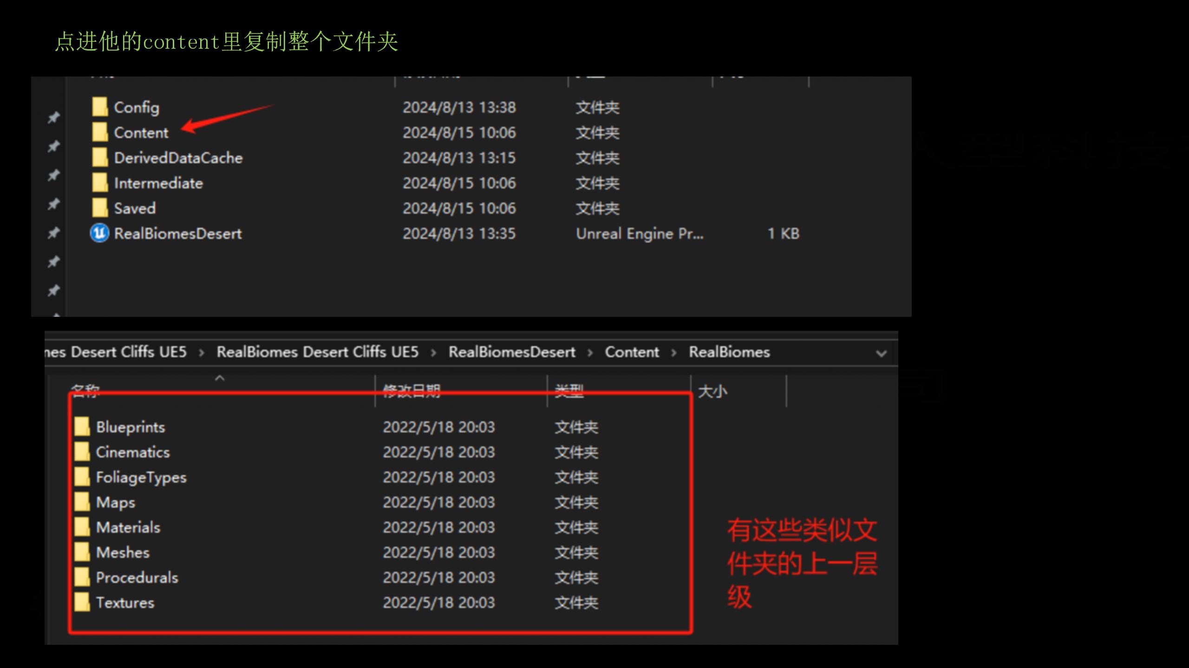Go to RealBiomes breadcrumb folder
Screen dimensions: 1189x668
pyautogui.click(x=729, y=352)
